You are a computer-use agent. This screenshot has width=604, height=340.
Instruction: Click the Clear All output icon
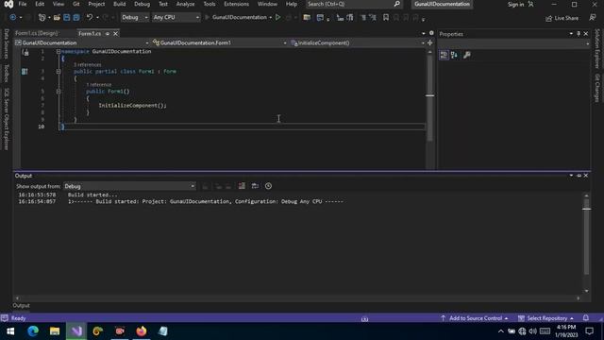click(x=242, y=186)
